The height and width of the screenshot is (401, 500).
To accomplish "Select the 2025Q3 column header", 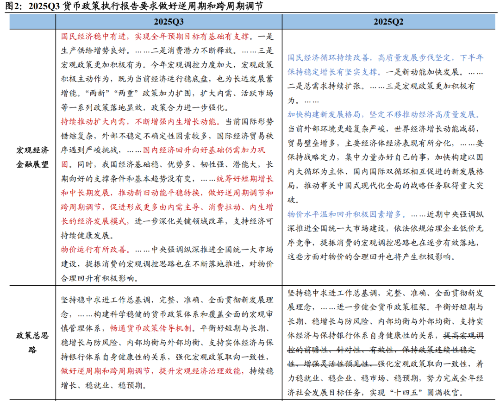I will [168, 21].
